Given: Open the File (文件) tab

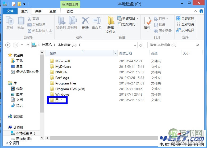Looking at the screenshot, I should coord(10,11).
